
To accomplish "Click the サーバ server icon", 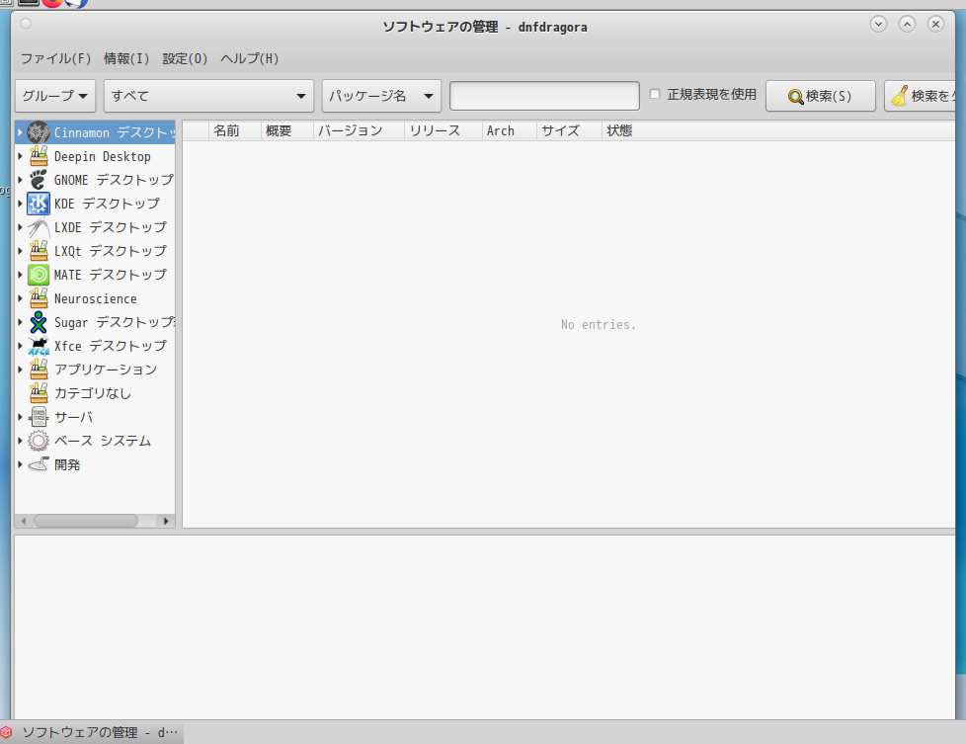I will click(39, 417).
